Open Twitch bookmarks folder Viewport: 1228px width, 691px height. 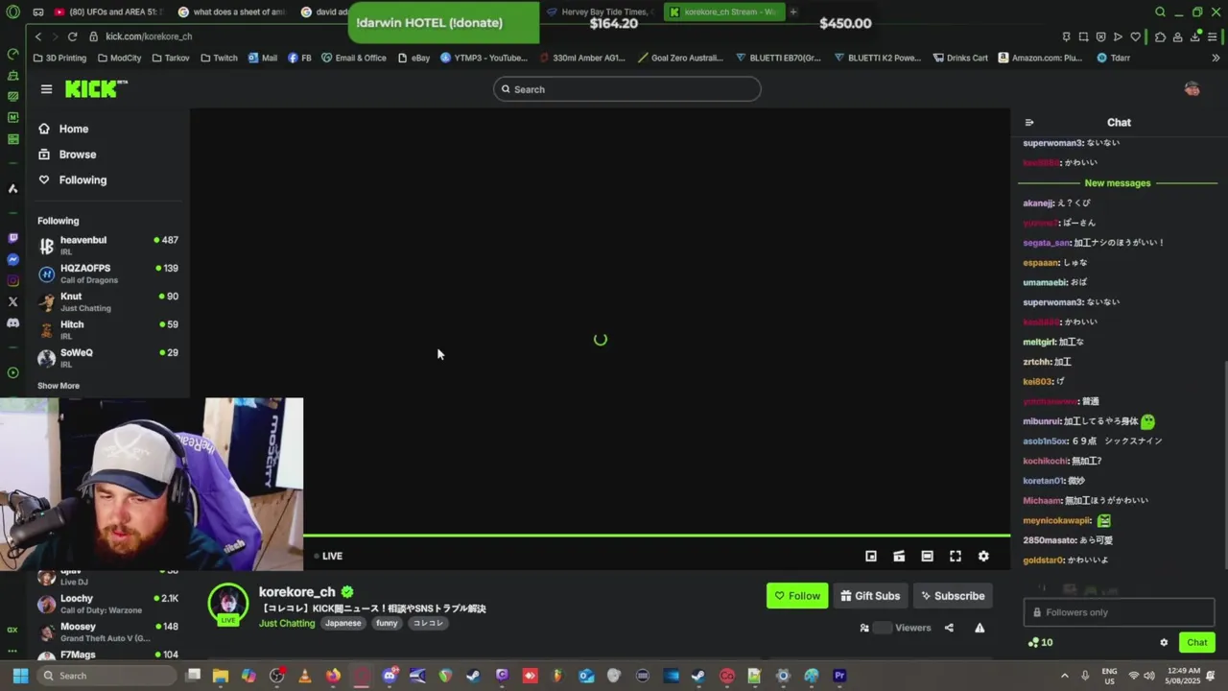point(219,58)
